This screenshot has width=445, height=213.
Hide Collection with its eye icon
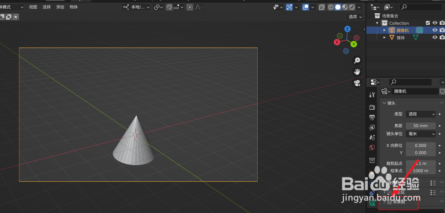(x=435, y=23)
